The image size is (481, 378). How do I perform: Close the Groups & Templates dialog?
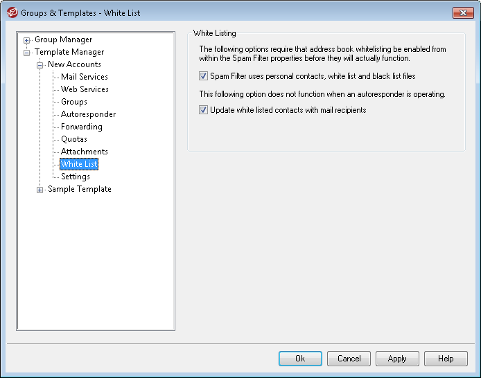coord(462,12)
